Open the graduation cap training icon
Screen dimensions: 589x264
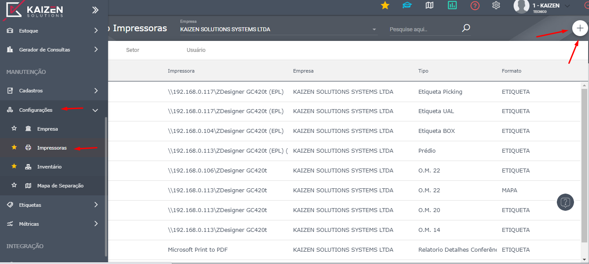[x=407, y=5]
